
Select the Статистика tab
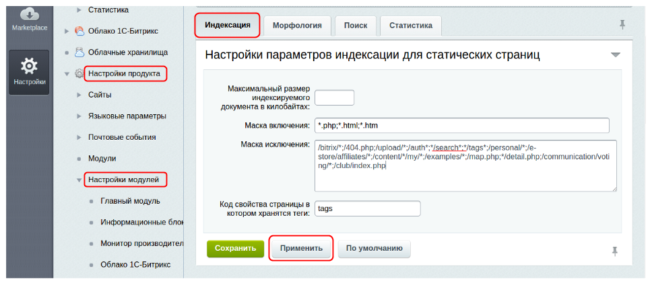point(410,26)
